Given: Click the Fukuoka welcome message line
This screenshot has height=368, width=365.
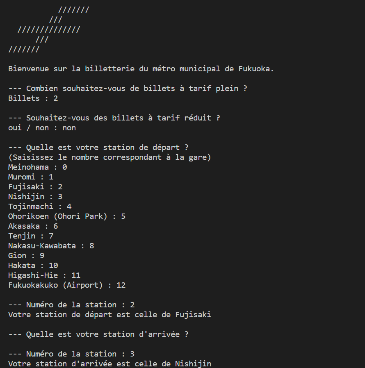Looking at the screenshot, I should (141, 69).
